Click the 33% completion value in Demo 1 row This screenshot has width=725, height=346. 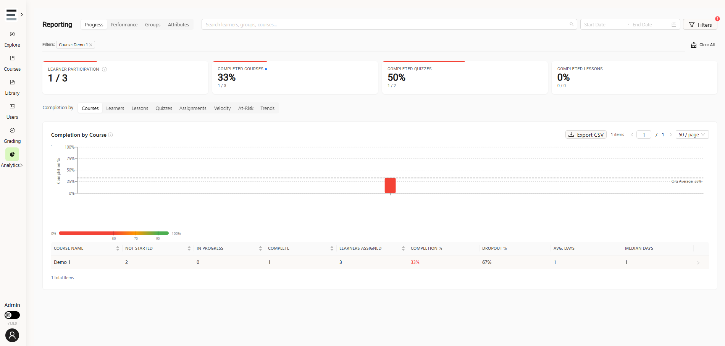tap(415, 262)
